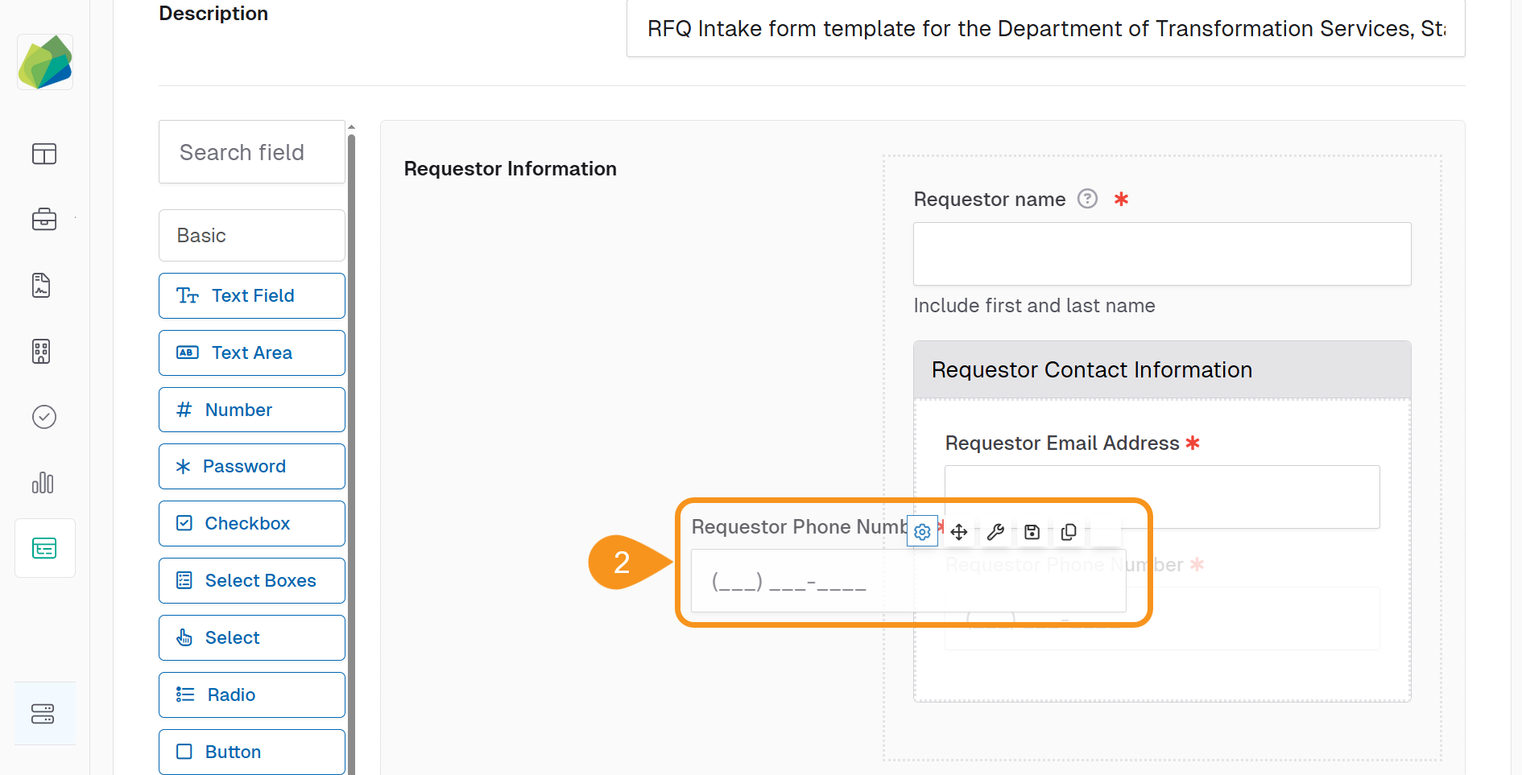1522x775 pixels.
Task: Add a Select dropdown component
Action: [x=251, y=638]
